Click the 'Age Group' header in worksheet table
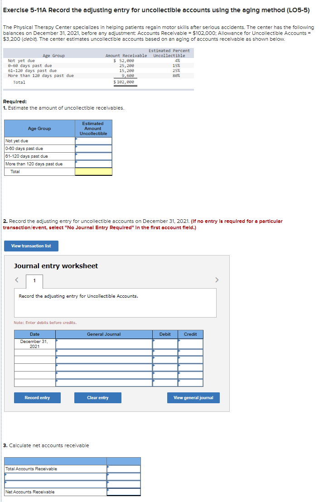 point(39,128)
